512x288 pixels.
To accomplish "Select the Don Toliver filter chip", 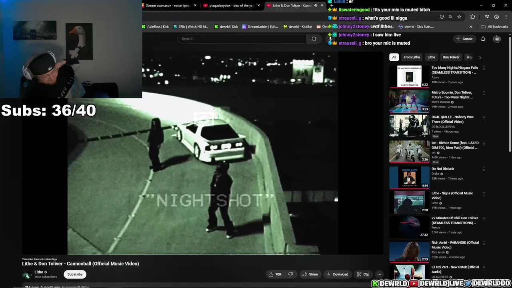I will click(451, 57).
